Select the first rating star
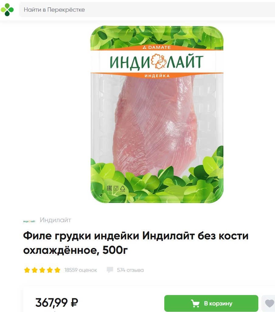Viewport: 275px width, 312px height. pos(27,270)
